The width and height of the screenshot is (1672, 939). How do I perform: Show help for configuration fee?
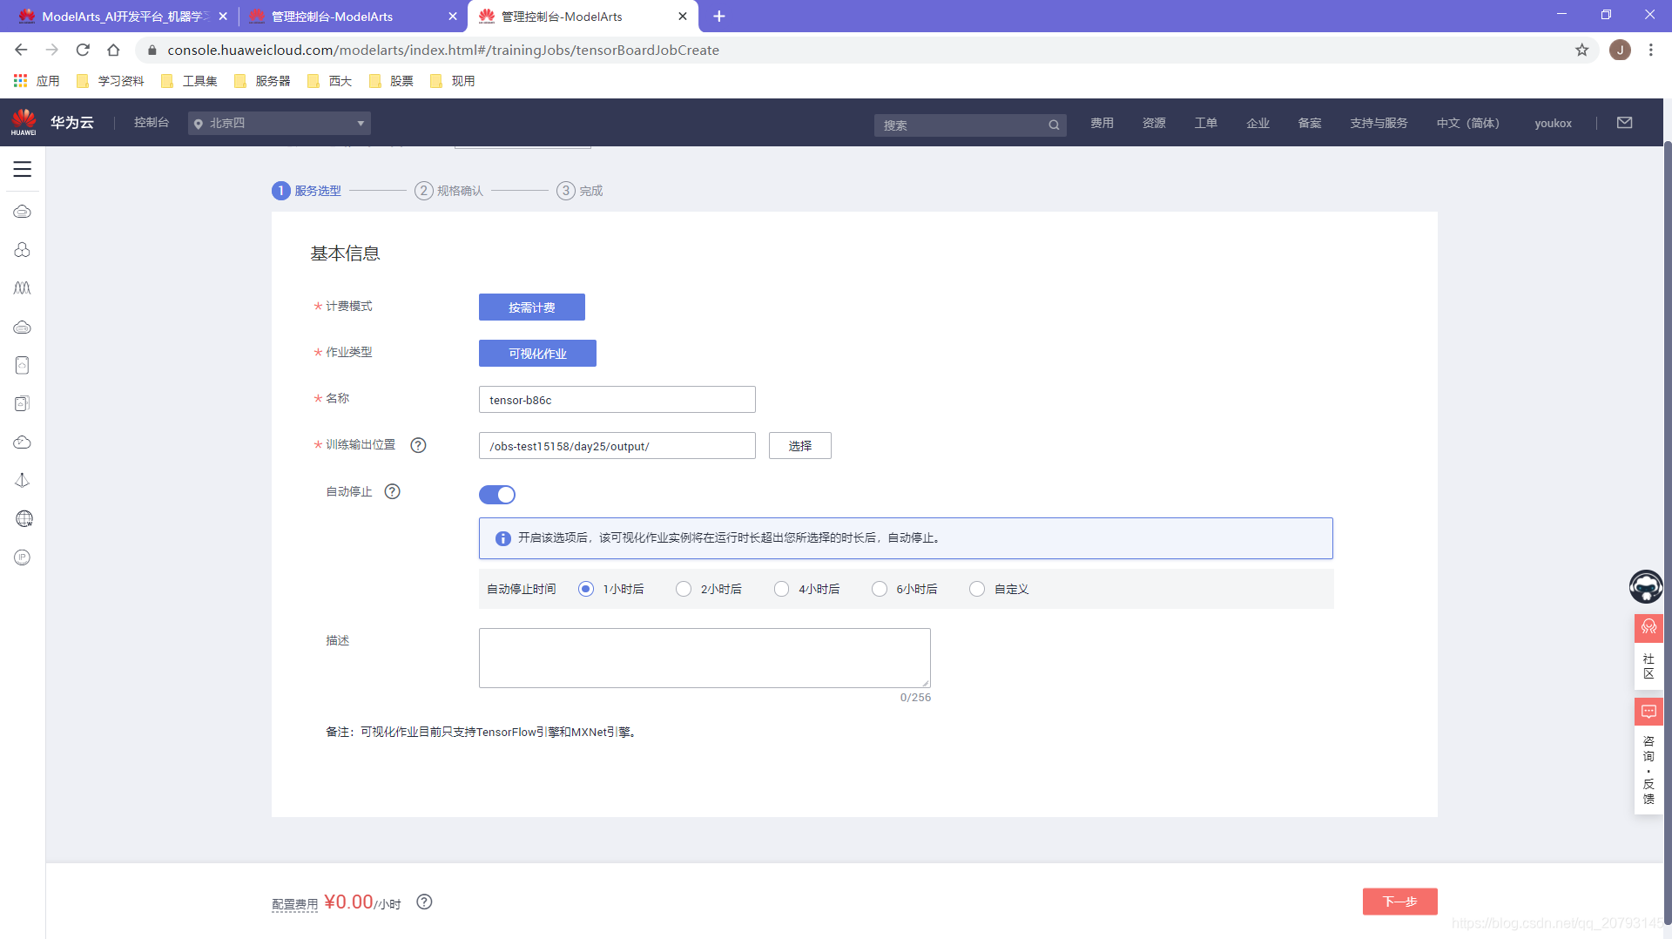click(424, 902)
